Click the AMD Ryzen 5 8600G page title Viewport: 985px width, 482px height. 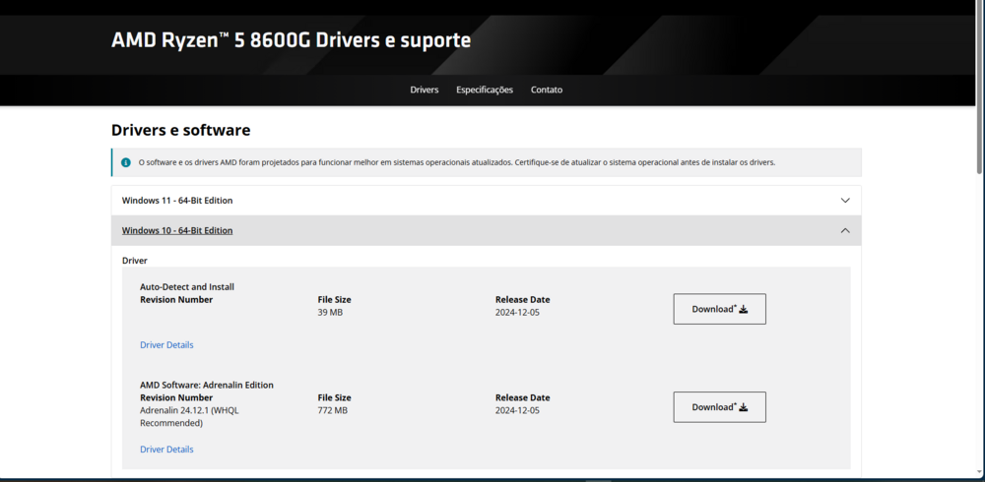(291, 40)
